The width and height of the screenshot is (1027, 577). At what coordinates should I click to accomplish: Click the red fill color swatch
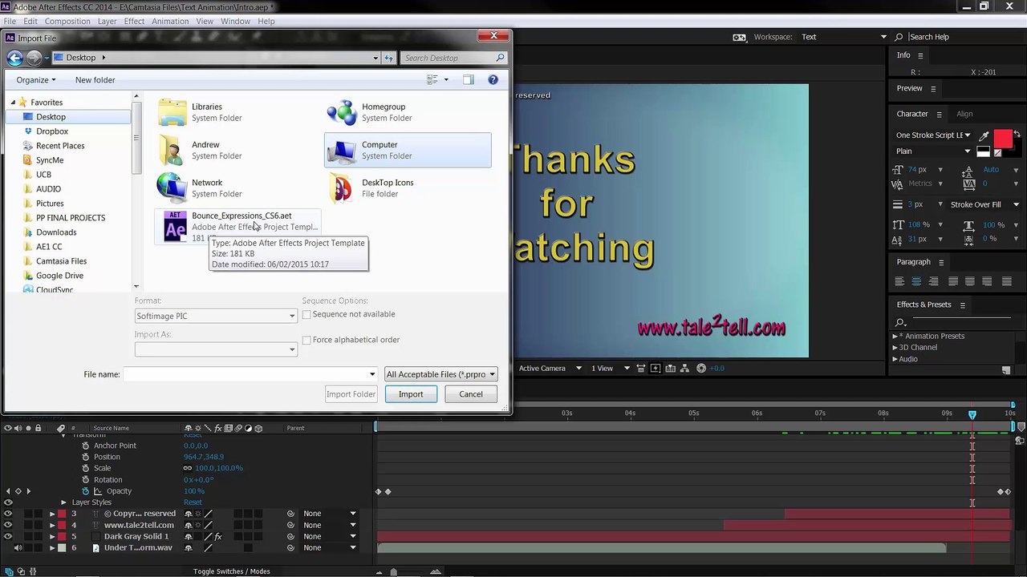(x=1003, y=139)
